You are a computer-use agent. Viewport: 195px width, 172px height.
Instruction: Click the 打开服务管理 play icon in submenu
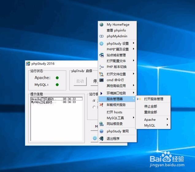139,99
